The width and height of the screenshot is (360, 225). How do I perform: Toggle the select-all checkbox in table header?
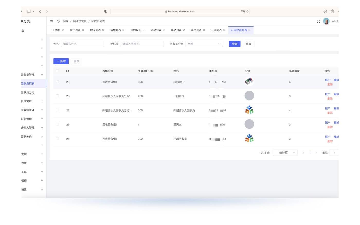57,71
